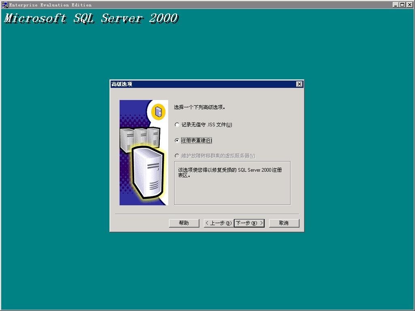Click the Microsoft SQL Server 2000 banner title

click(x=91, y=18)
